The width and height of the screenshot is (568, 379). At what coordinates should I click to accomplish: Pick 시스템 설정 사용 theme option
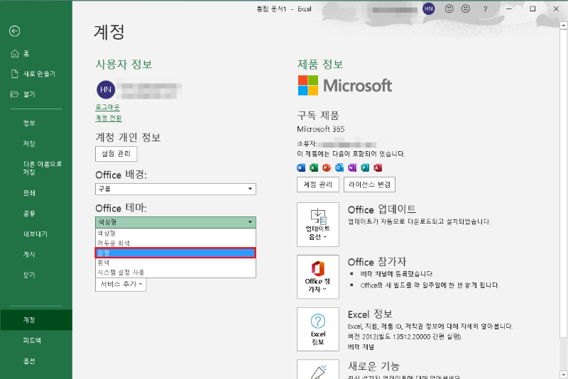(x=175, y=272)
